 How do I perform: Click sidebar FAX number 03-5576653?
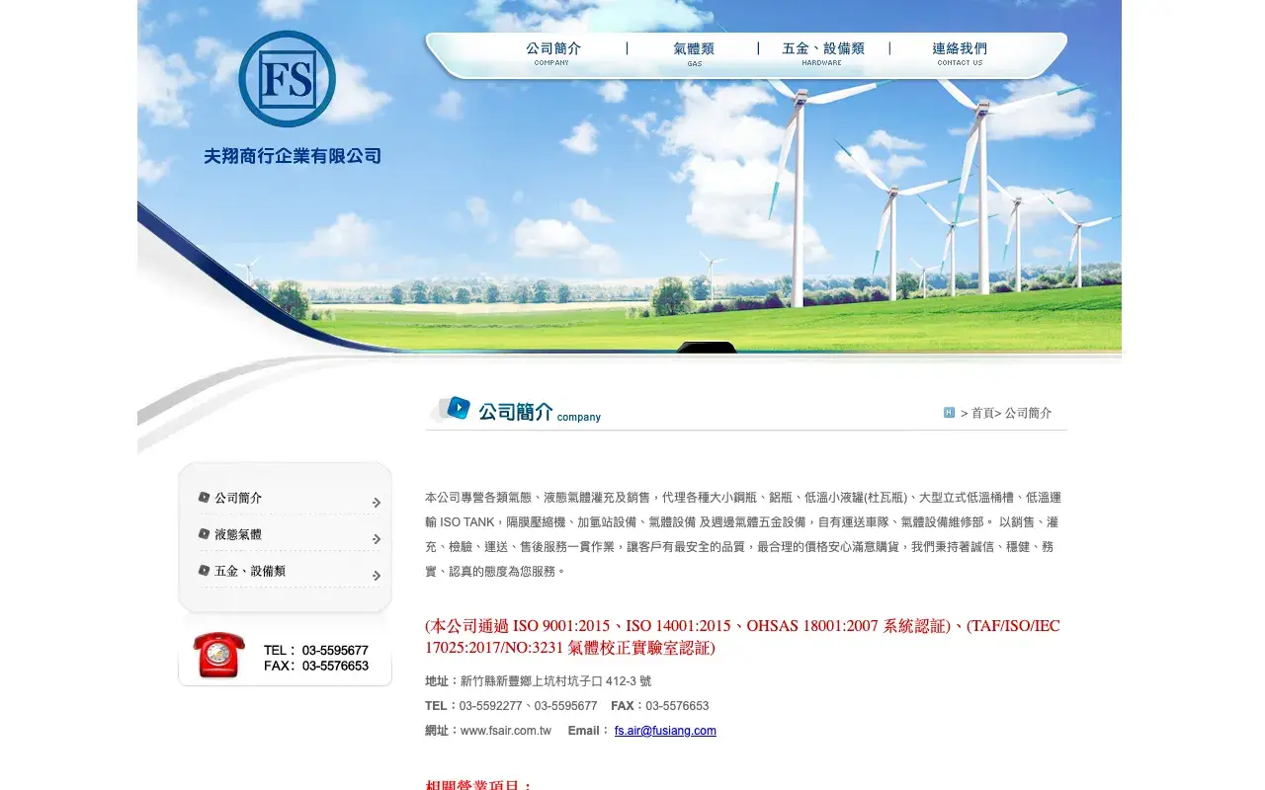(335, 666)
